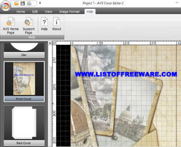
Task: Switch to the Edit ribbon tab
Action: [35, 12]
